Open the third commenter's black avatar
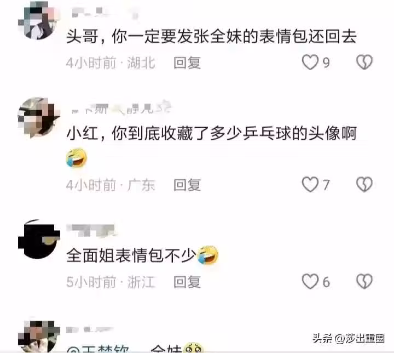The width and height of the screenshot is (394, 353). [39, 239]
